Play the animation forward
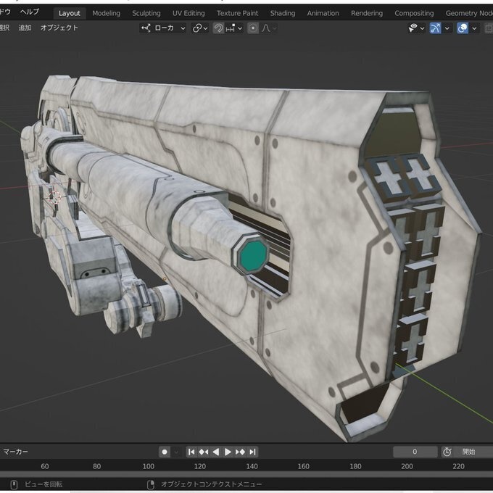Screen dimensions: 493x493 tap(228, 452)
